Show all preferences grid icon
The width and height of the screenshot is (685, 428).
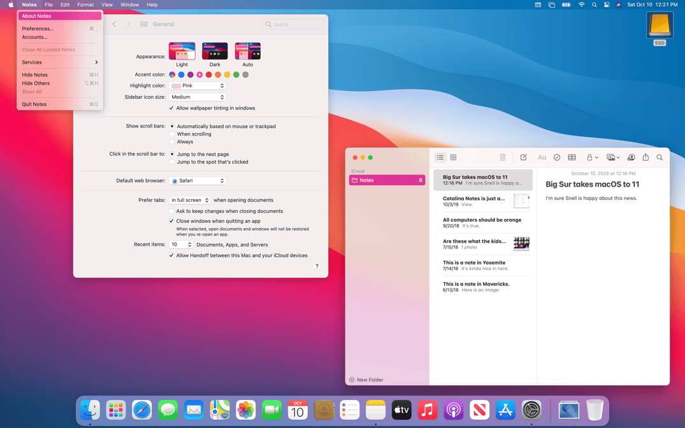coord(144,24)
